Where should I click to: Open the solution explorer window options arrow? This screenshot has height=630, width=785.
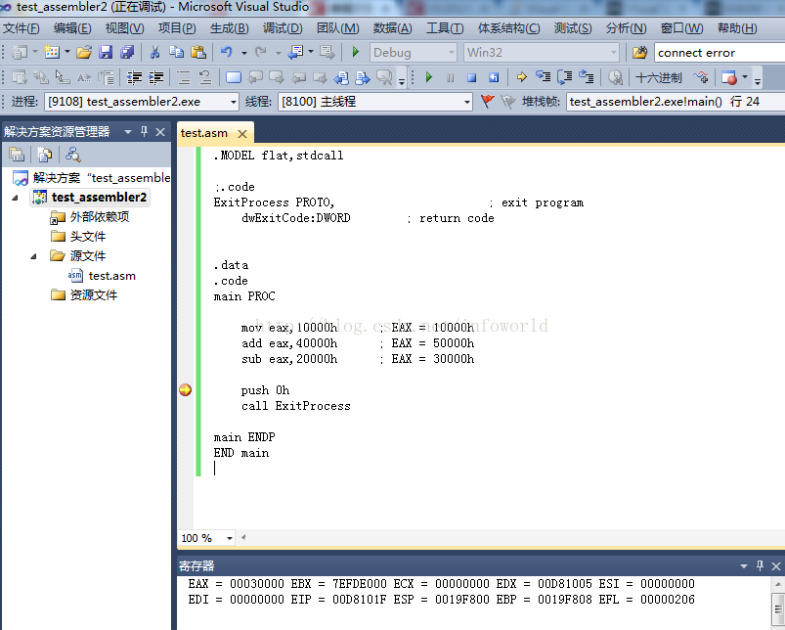[x=128, y=132]
